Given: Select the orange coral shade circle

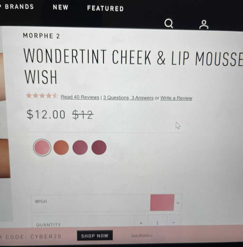Looking at the screenshot, I should 61,147.
